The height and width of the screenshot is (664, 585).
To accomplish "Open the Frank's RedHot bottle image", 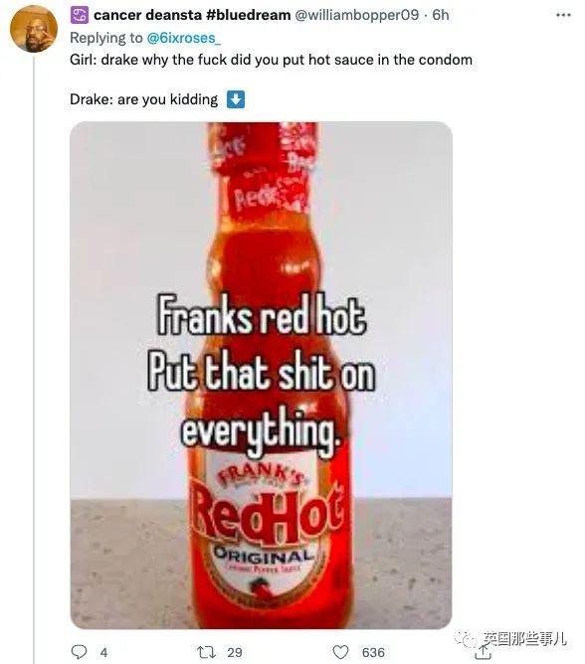I will (261, 375).
